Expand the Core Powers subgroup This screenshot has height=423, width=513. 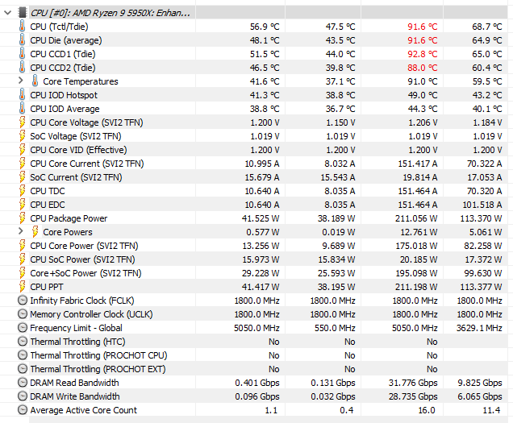pyautogui.click(x=21, y=231)
